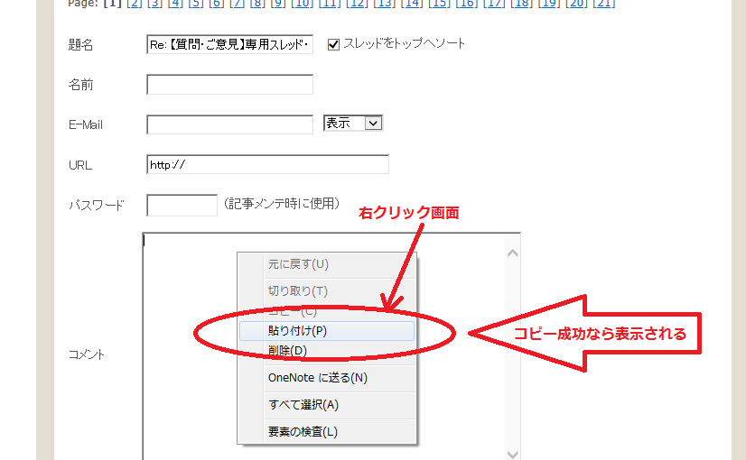Jump to page 17
Screen dimensions: 746x460
click(494, 4)
